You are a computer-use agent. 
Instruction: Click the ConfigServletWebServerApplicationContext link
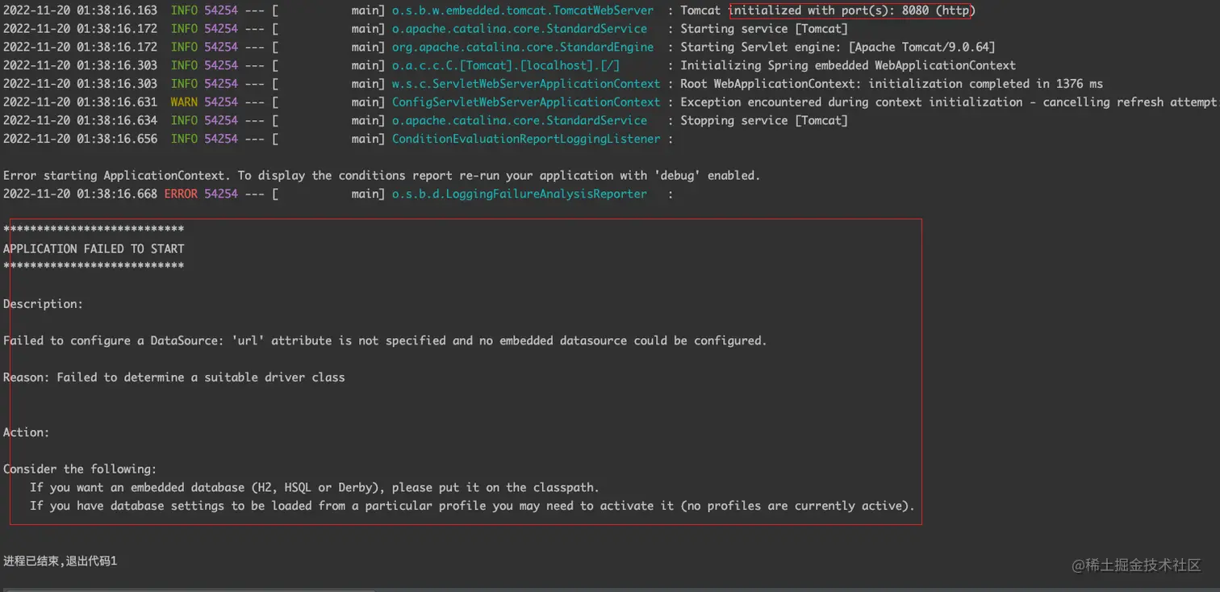(x=525, y=102)
